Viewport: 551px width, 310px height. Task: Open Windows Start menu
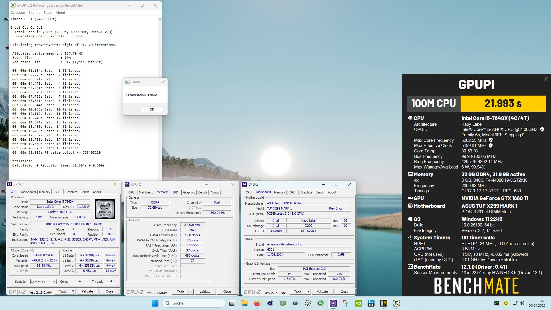click(x=155, y=303)
